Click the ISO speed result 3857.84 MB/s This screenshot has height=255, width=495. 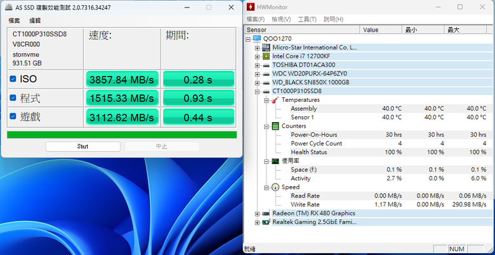(122, 79)
